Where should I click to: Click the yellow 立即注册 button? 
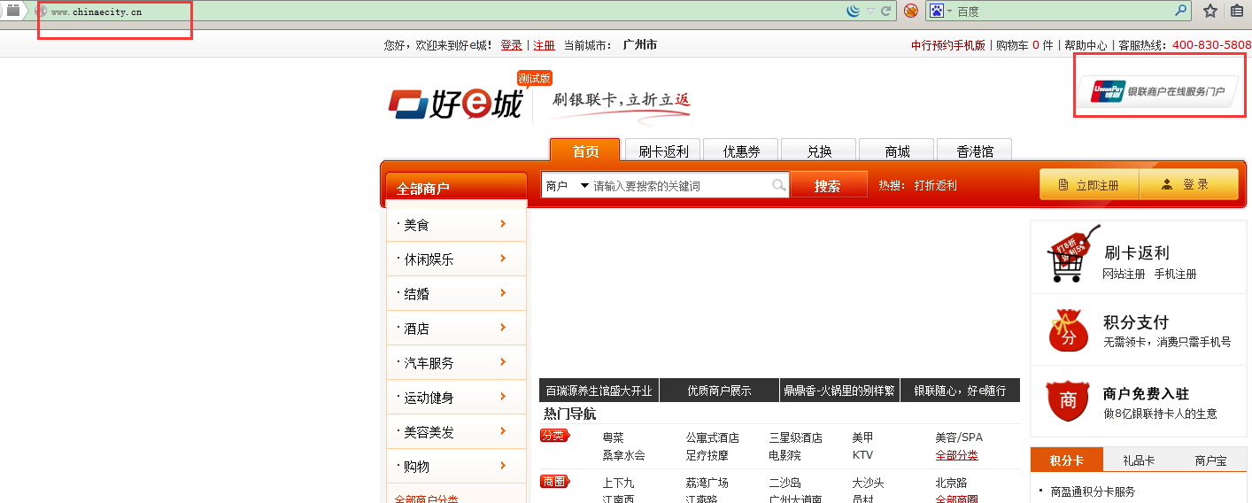coord(1089,184)
